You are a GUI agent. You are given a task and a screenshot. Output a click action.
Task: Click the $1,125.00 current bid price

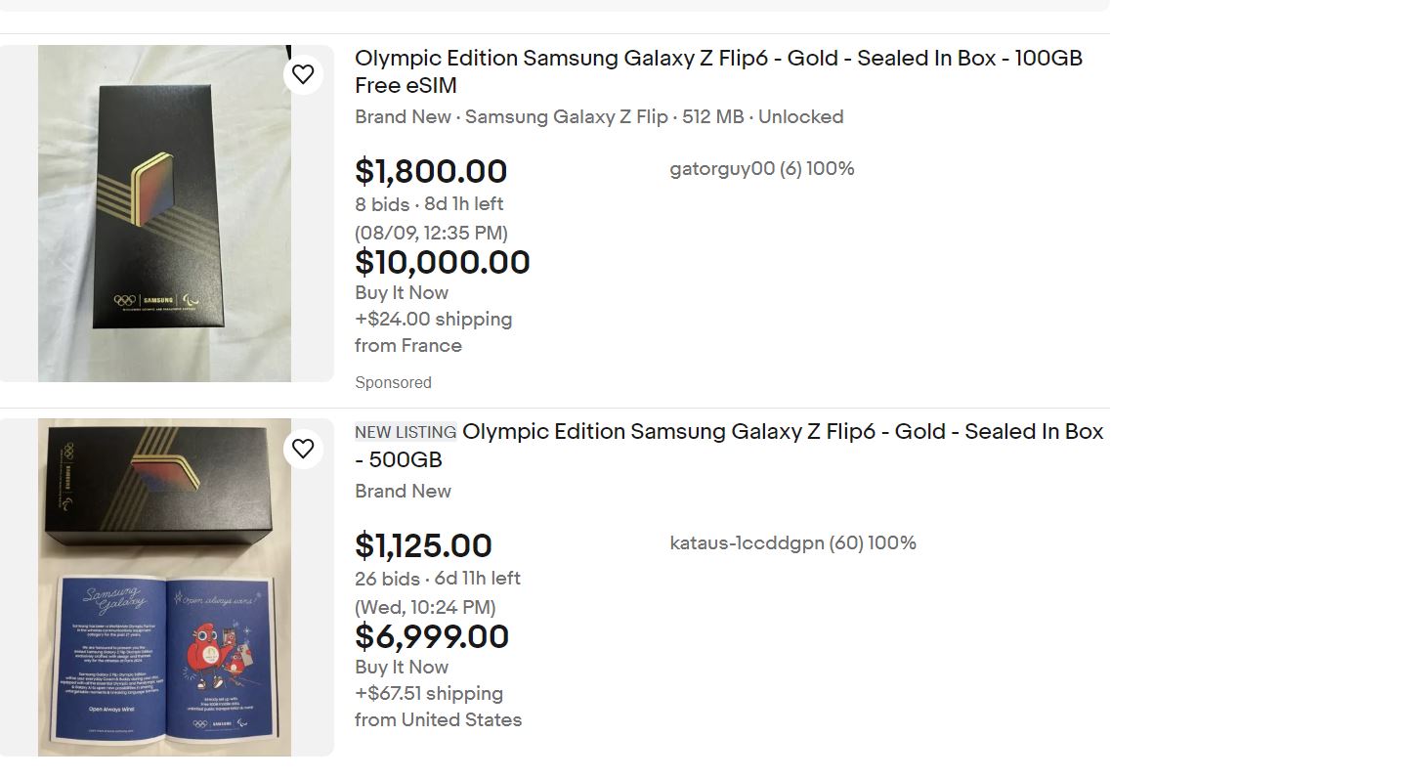click(424, 544)
